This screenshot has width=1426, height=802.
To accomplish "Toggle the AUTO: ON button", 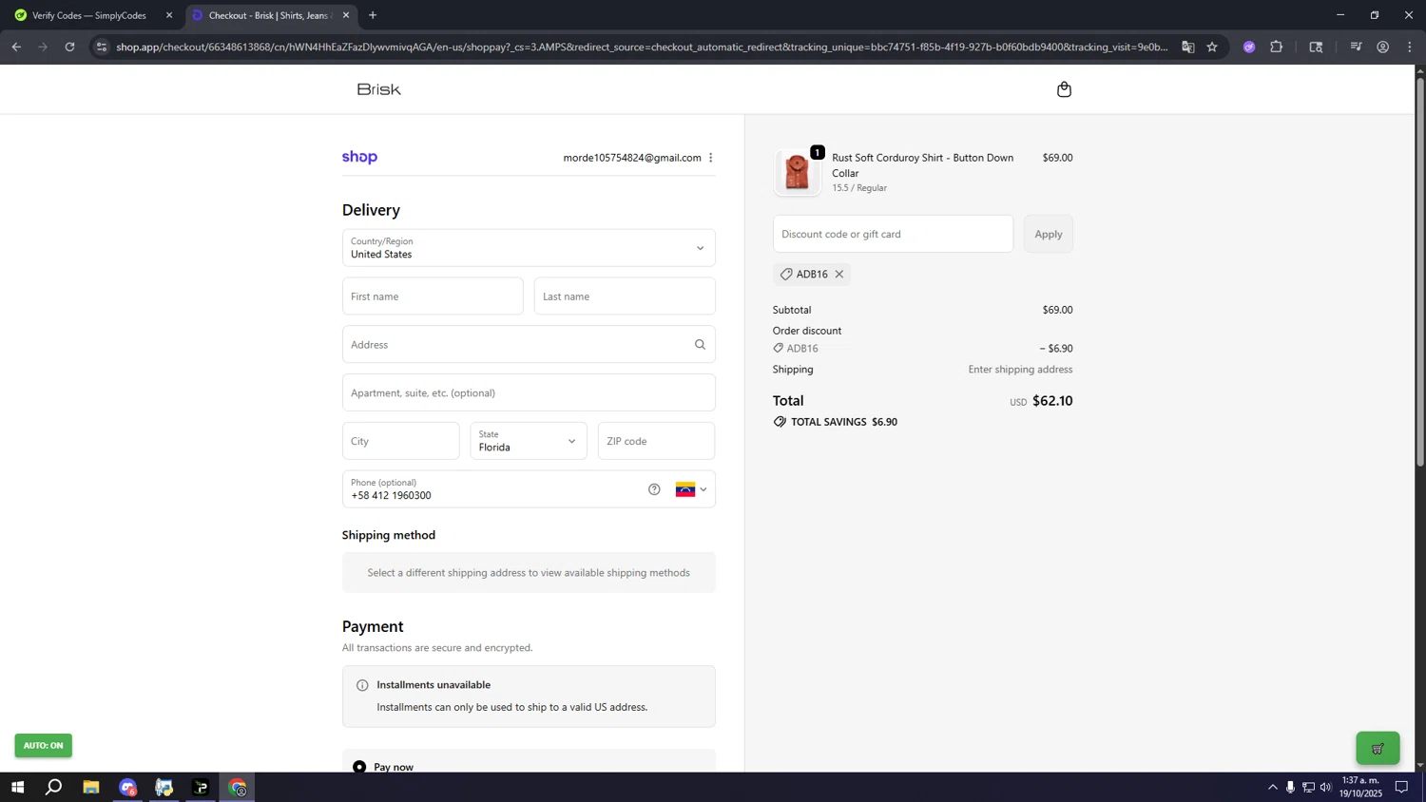I will click(43, 746).
